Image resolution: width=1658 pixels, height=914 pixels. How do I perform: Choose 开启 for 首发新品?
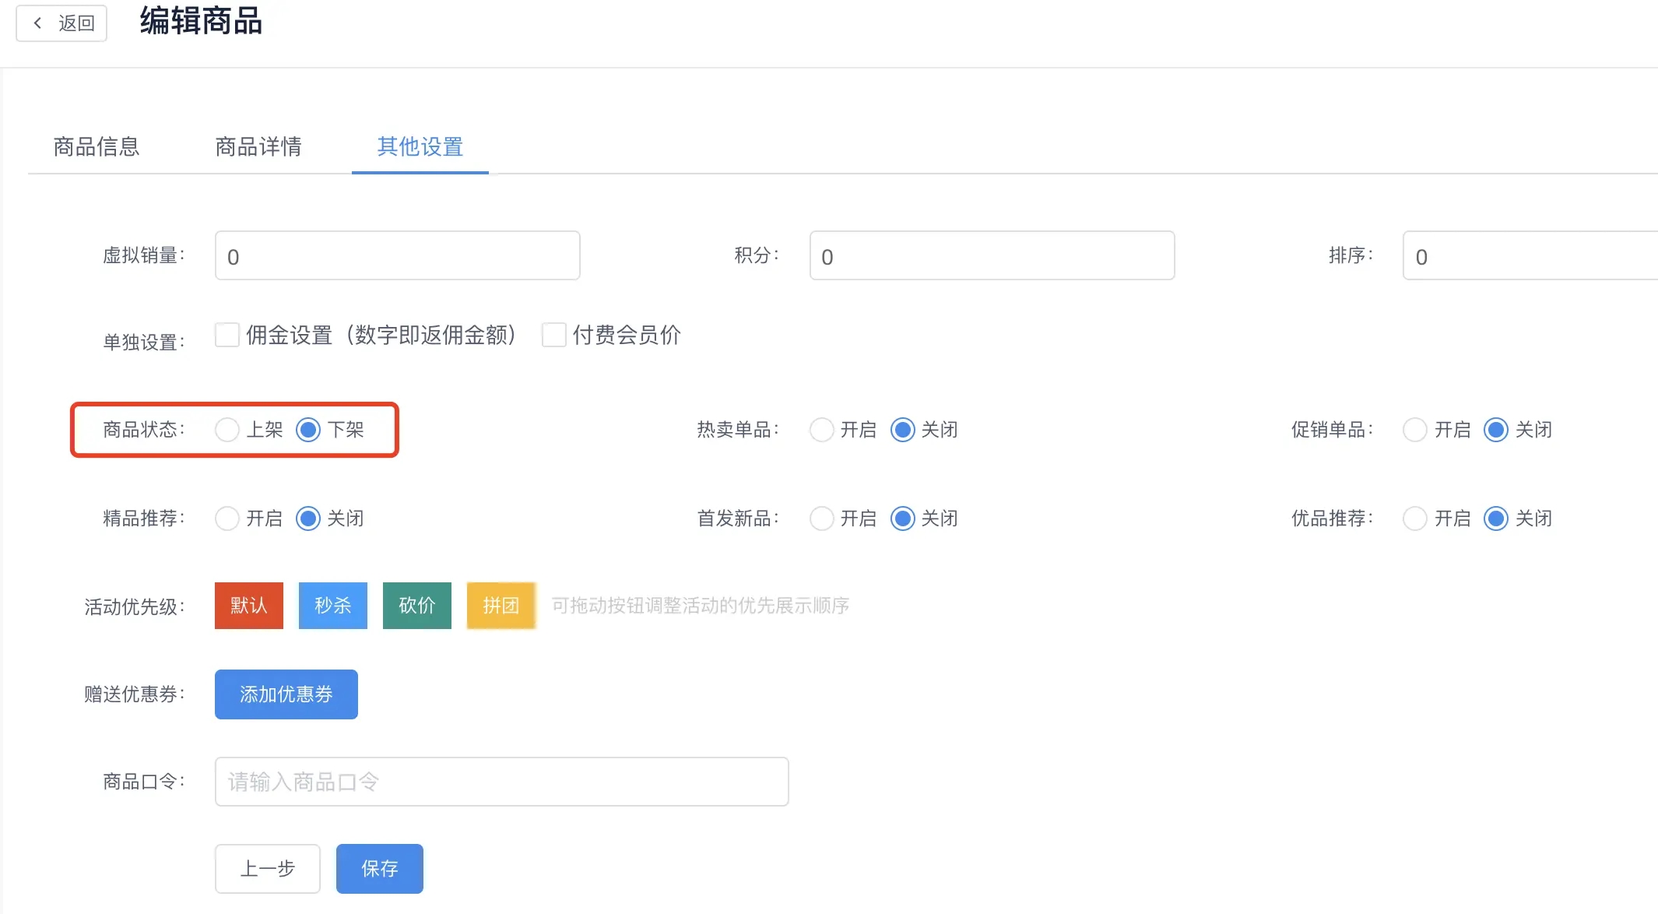coord(821,519)
